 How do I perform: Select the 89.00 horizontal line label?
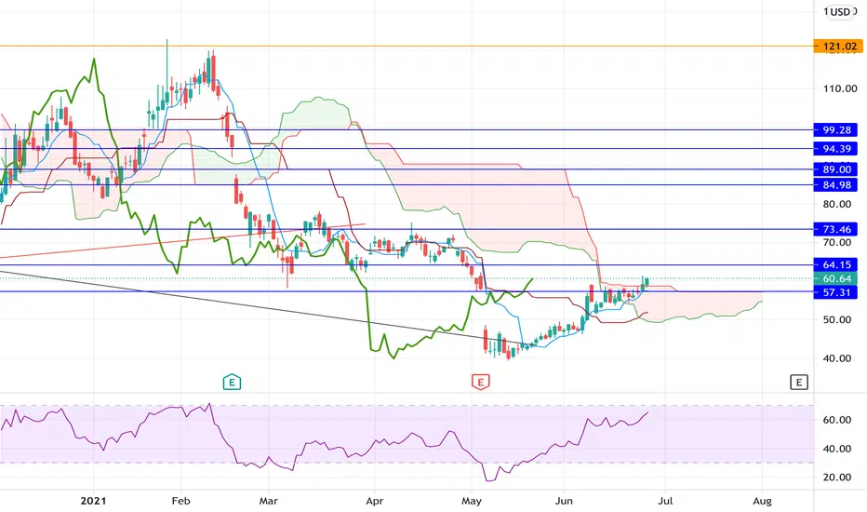tap(835, 169)
